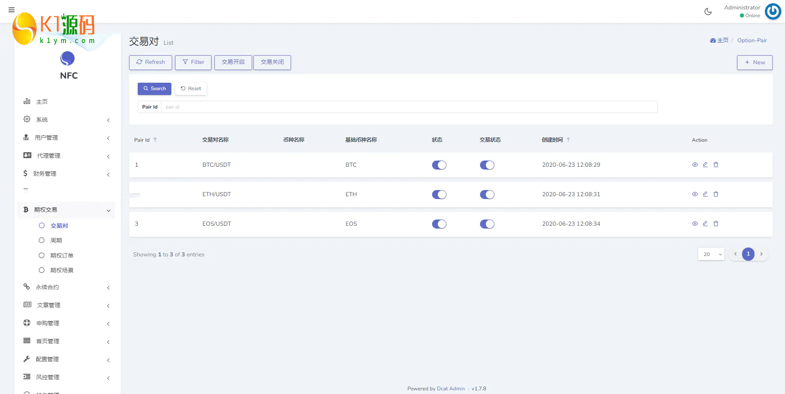Open the Filter button
The height and width of the screenshot is (394, 785).
193,62
